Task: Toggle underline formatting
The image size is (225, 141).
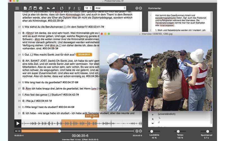Action: coord(79,8)
